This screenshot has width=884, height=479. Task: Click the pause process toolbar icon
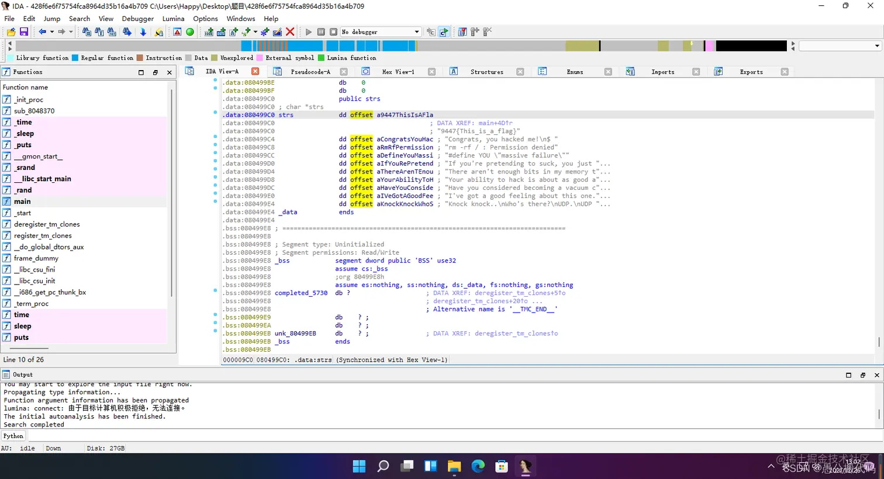321,32
